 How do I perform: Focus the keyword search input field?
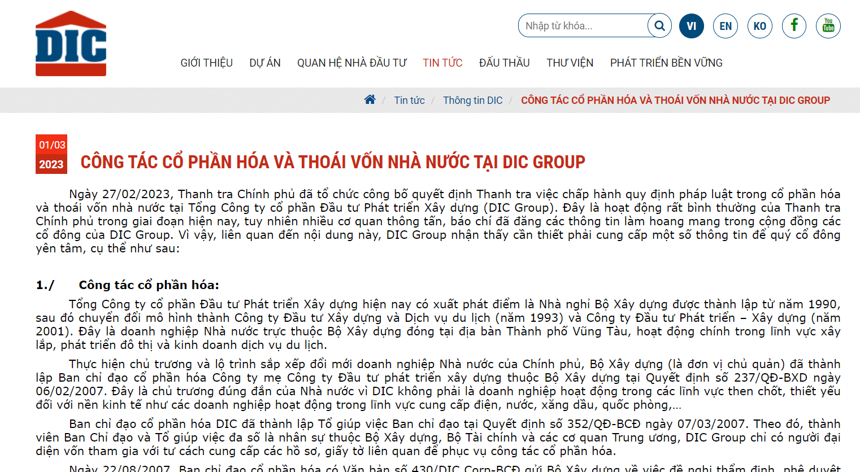582,26
